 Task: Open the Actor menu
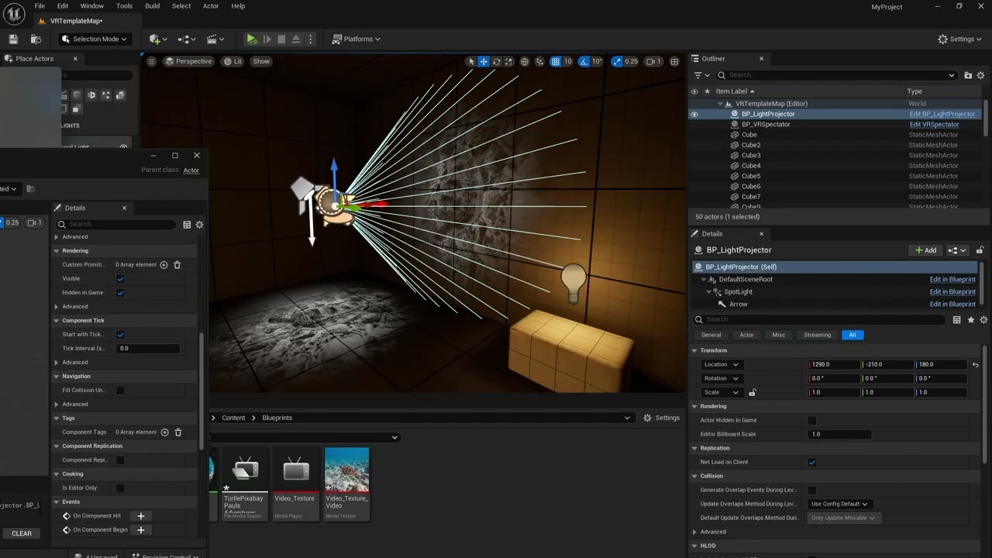pos(211,6)
